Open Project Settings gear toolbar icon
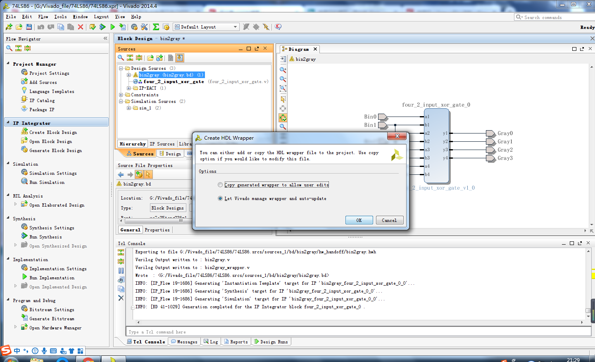This screenshot has height=362, width=595. point(134,27)
